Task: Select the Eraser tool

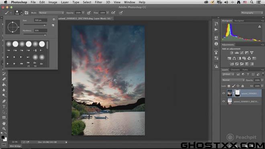Action: [x=4, y=79]
